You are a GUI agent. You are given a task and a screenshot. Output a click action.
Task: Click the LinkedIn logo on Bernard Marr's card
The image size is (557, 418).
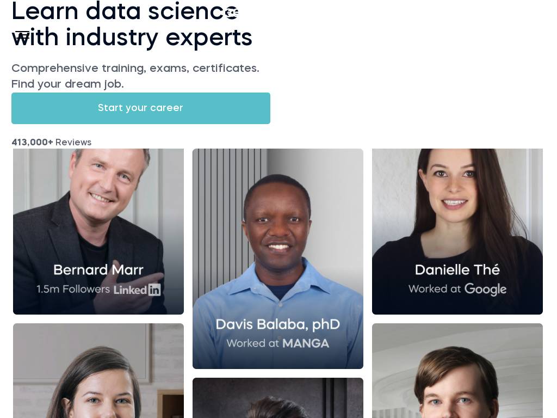(x=137, y=290)
